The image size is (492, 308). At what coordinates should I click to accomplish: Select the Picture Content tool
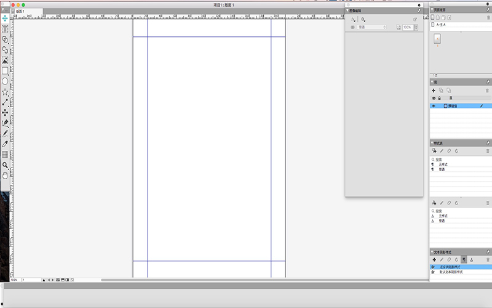5,60
